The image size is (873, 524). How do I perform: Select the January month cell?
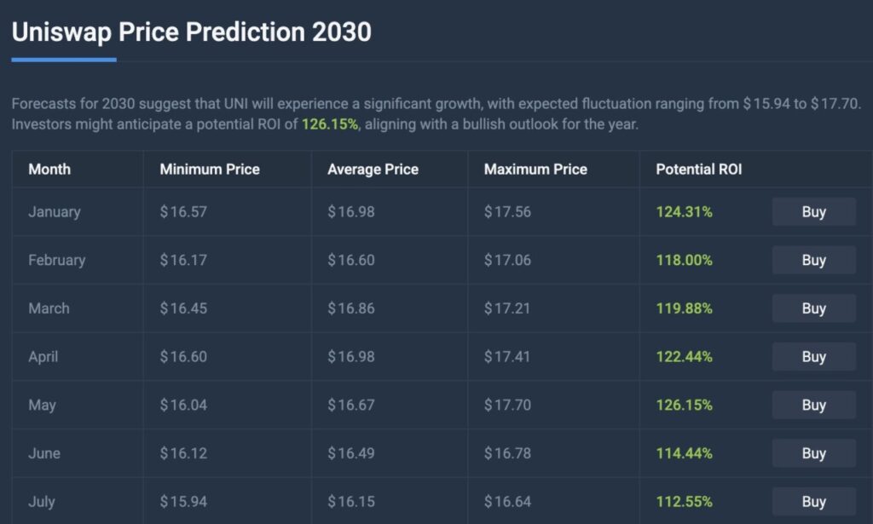point(54,211)
